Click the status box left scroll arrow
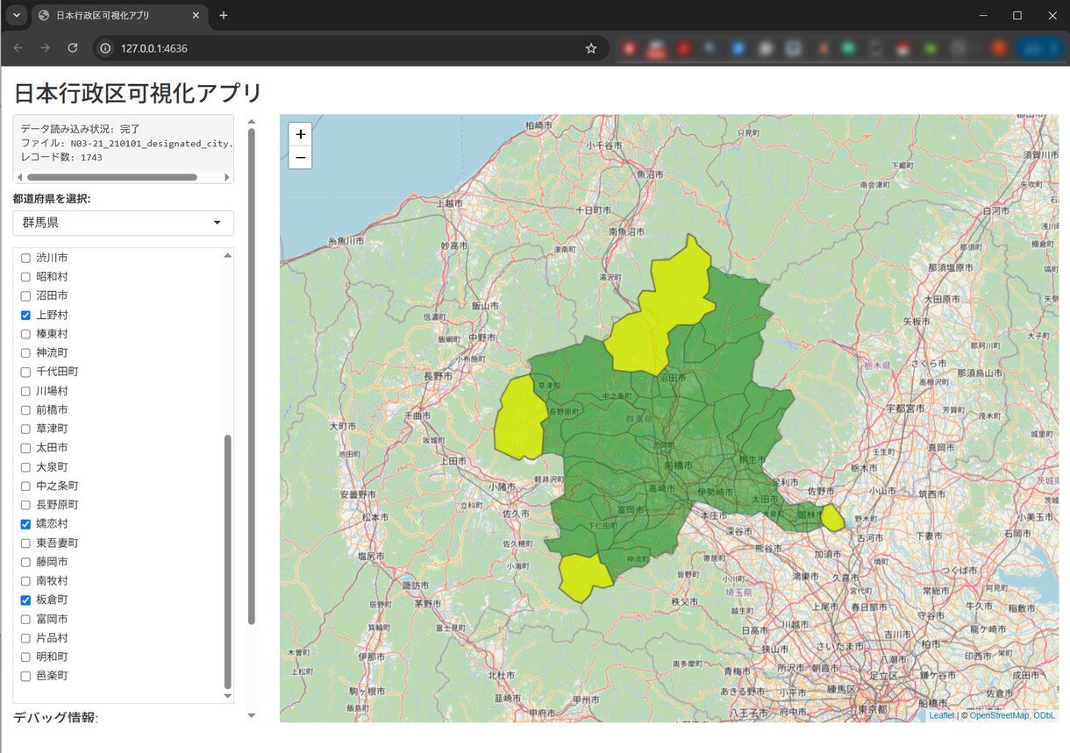This screenshot has width=1070, height=753. (19, 177)
